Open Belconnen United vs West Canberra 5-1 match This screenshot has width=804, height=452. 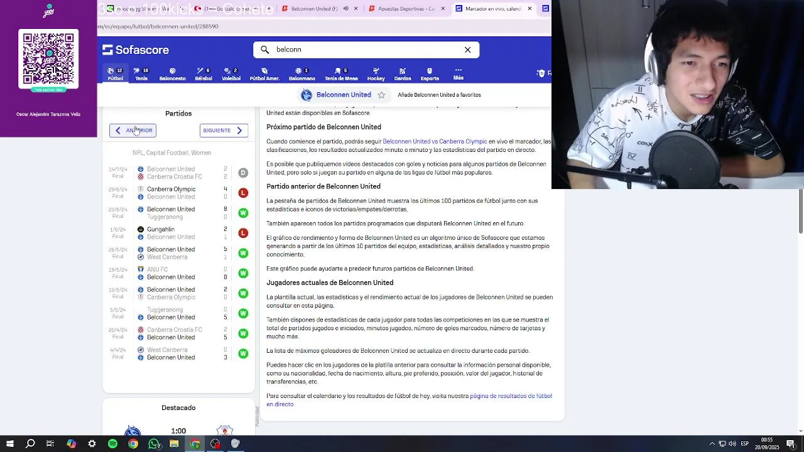pyautogui.click(x=178, y=253)
